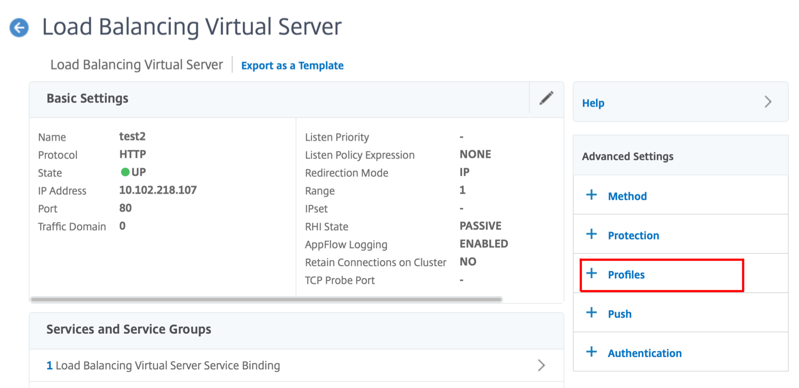Click the TCP Probe Port label
The image size is (799, 388).
340,280
